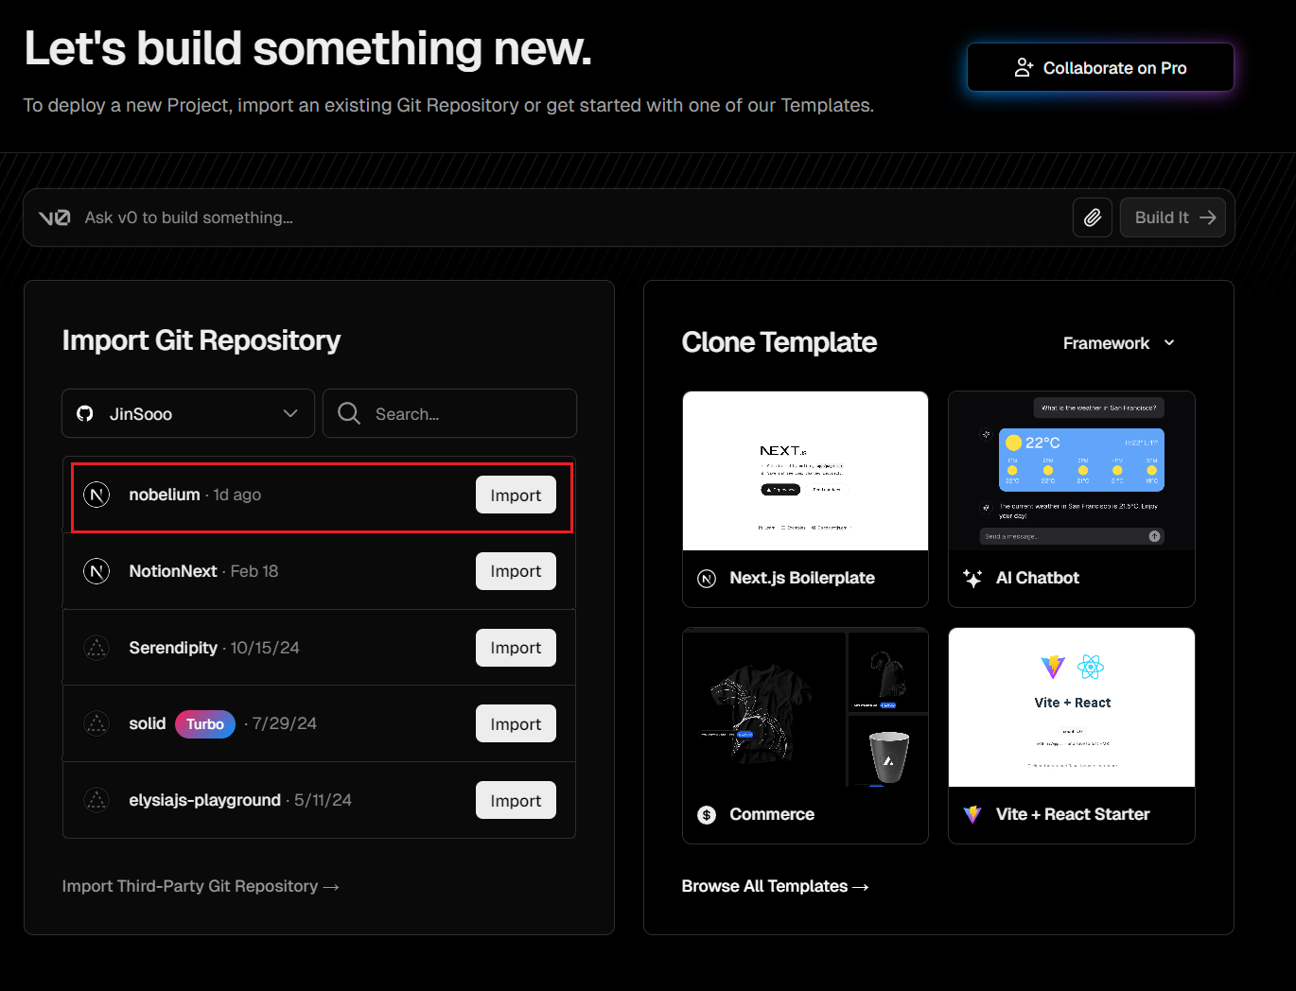Click the Next.js icon on Boilerplate card
Viewport: 1296px width, 991px height.
tap(707, 579)
